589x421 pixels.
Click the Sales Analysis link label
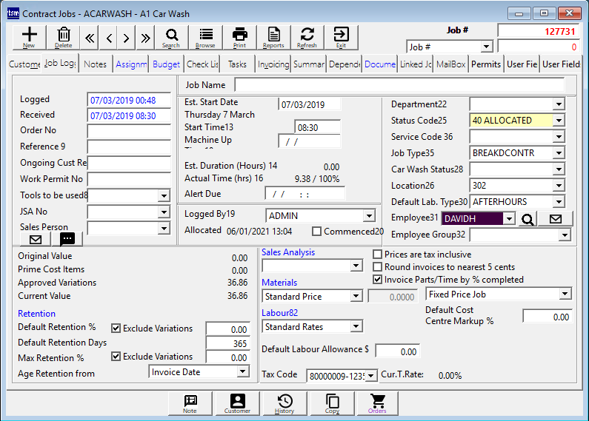point(288,252)
